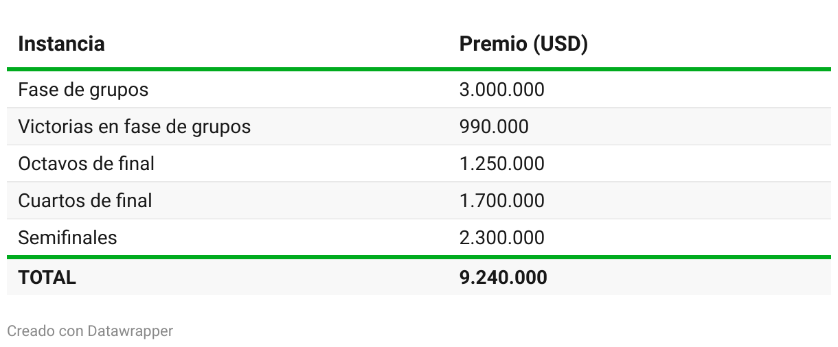Click the 1.250.000 prize value
The image size is (838, 347).
501,164
